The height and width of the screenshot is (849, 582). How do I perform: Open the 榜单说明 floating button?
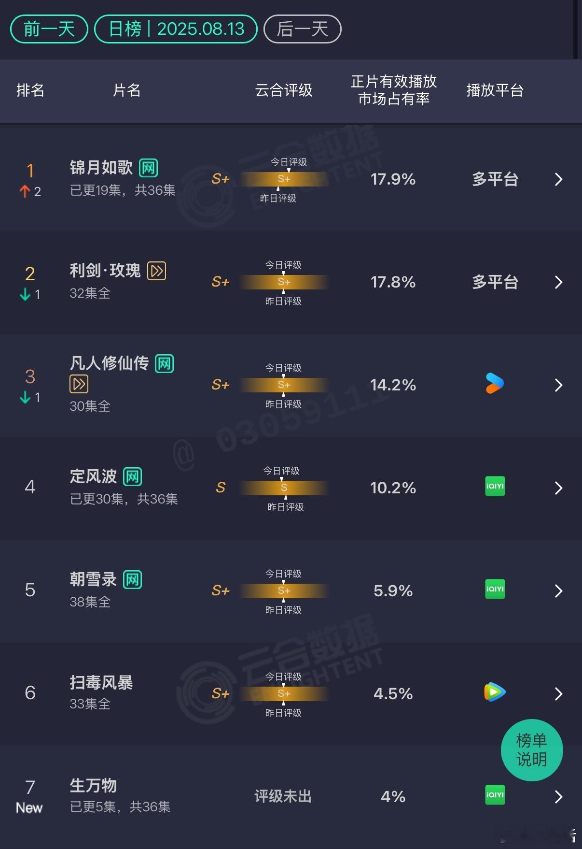[x=532, y=750]
